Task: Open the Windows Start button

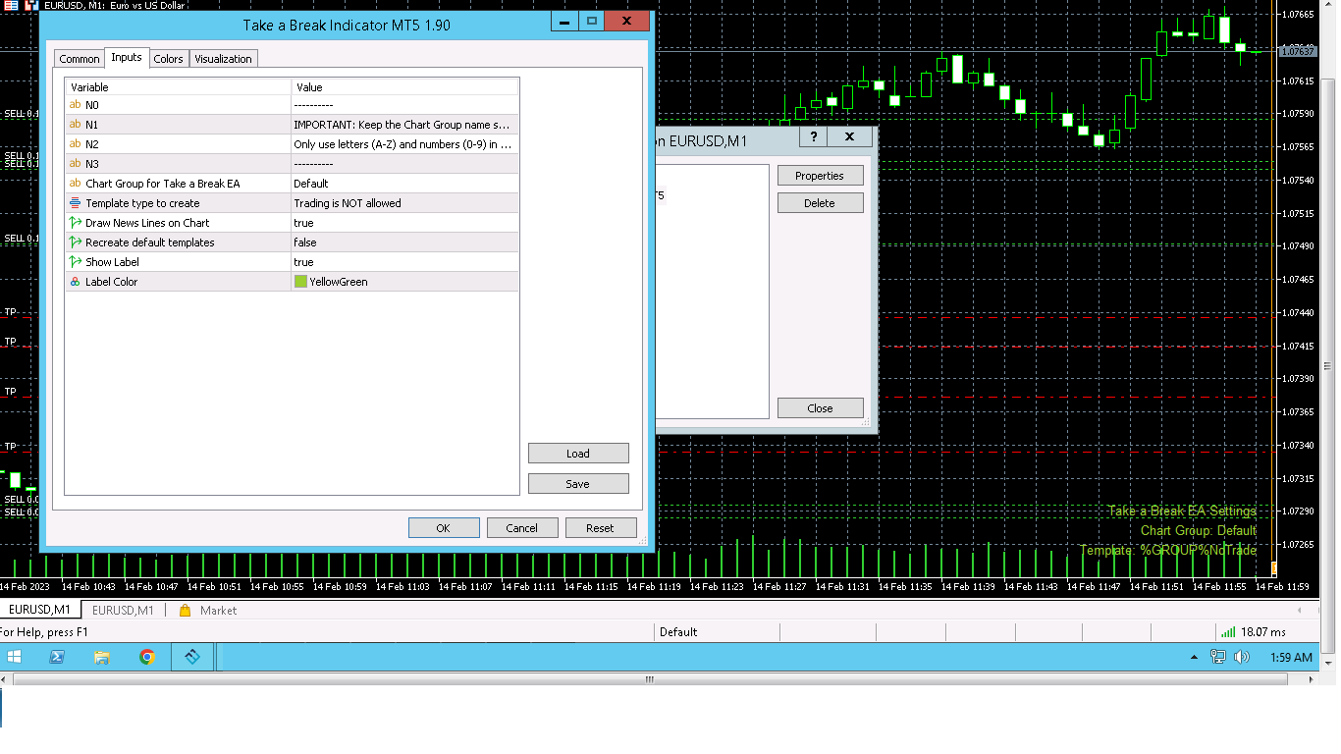Action: pyautogui.click(x=15, y=657)
